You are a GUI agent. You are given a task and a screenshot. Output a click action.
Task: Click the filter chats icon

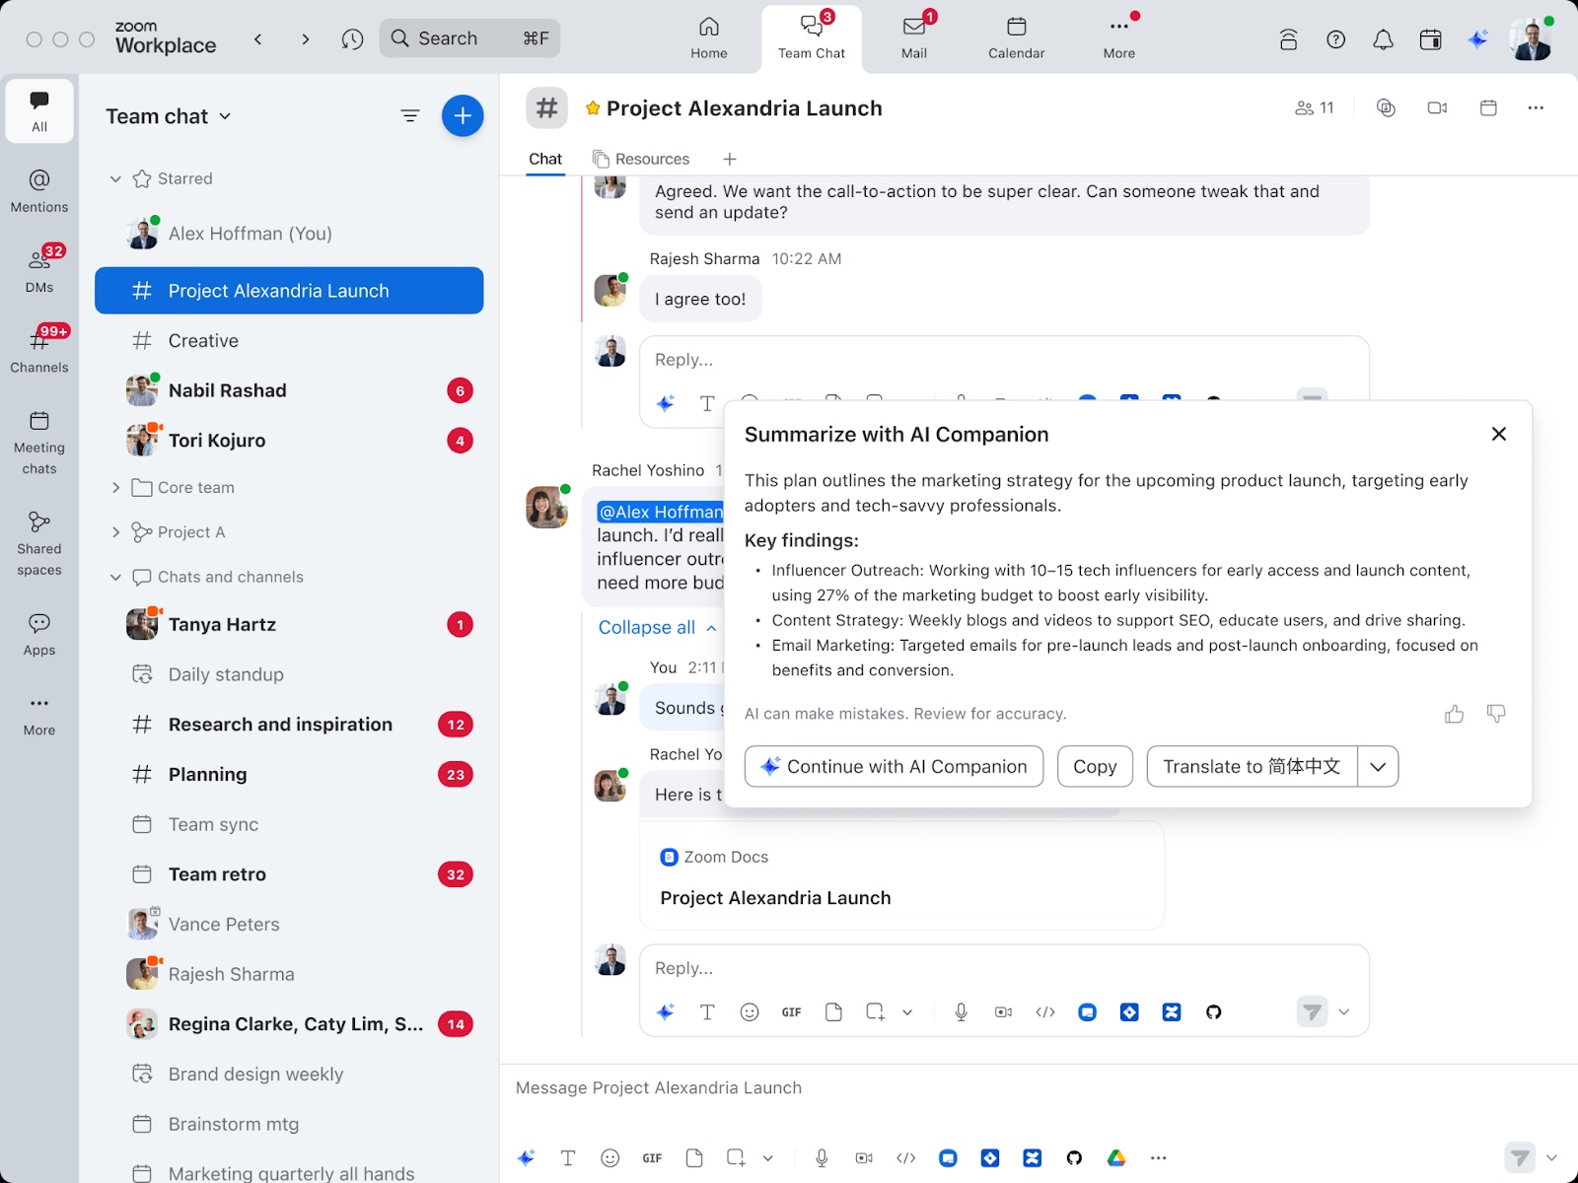410,116
